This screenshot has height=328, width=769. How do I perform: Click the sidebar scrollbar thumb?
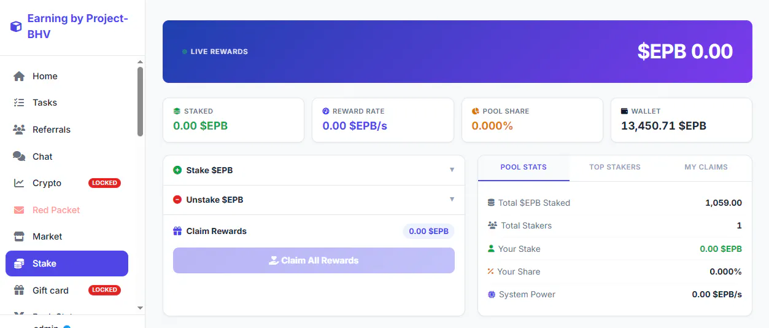point(140,101)
